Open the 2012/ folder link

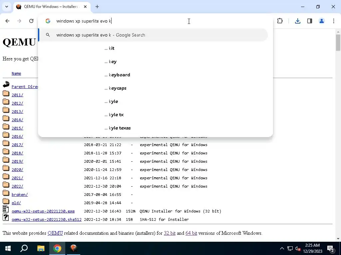17,103
